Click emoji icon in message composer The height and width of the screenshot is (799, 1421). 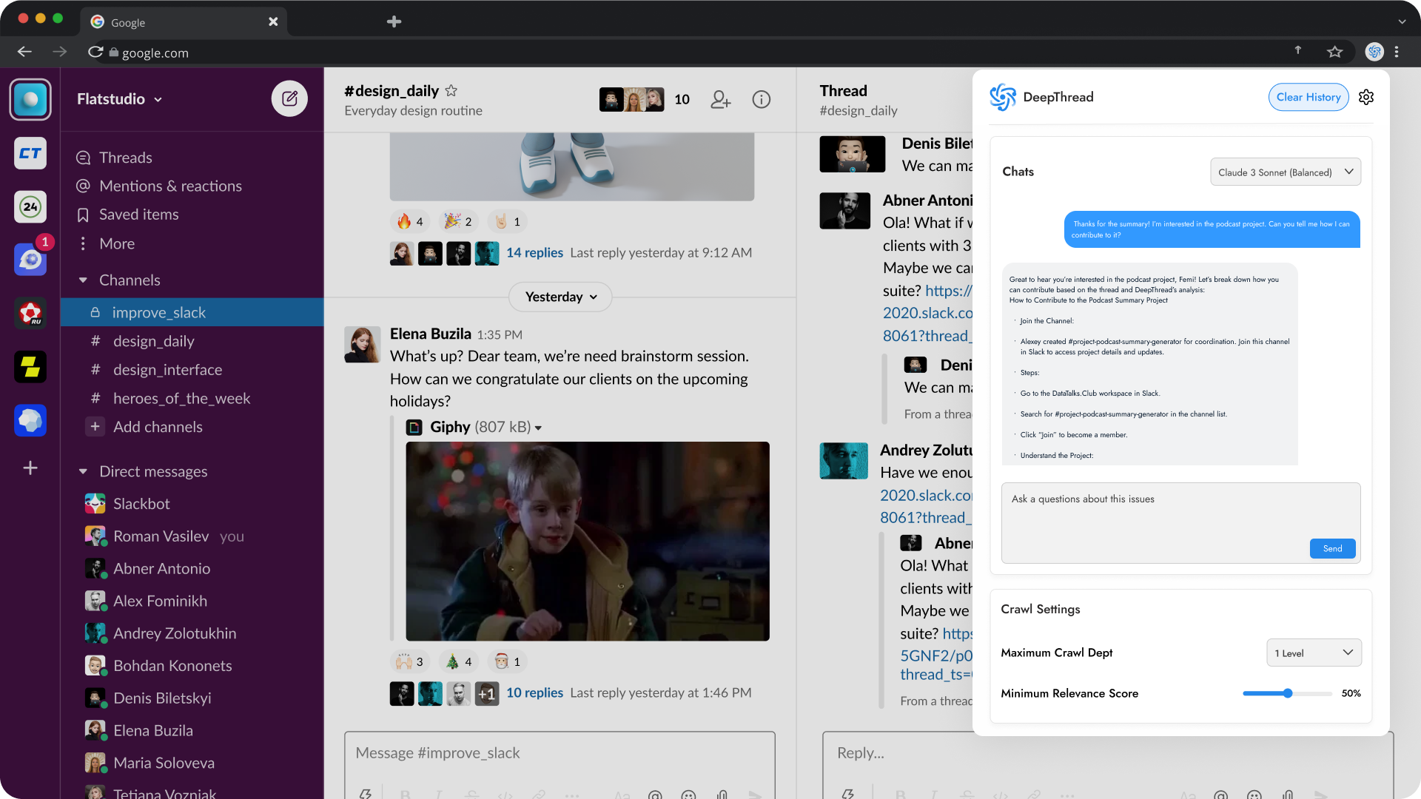688,795
